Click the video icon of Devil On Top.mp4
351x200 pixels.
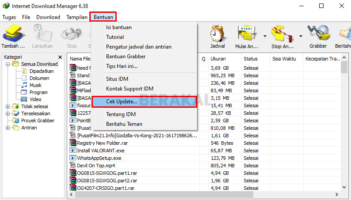coord(73,165)
